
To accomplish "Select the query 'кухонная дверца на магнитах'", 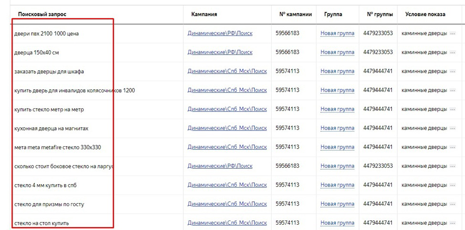I will point(51,129).
